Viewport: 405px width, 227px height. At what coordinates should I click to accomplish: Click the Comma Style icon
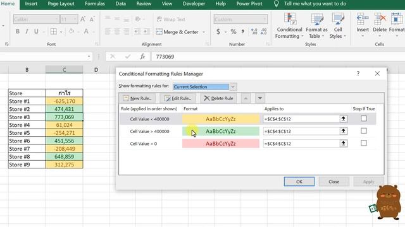point(243,32)
